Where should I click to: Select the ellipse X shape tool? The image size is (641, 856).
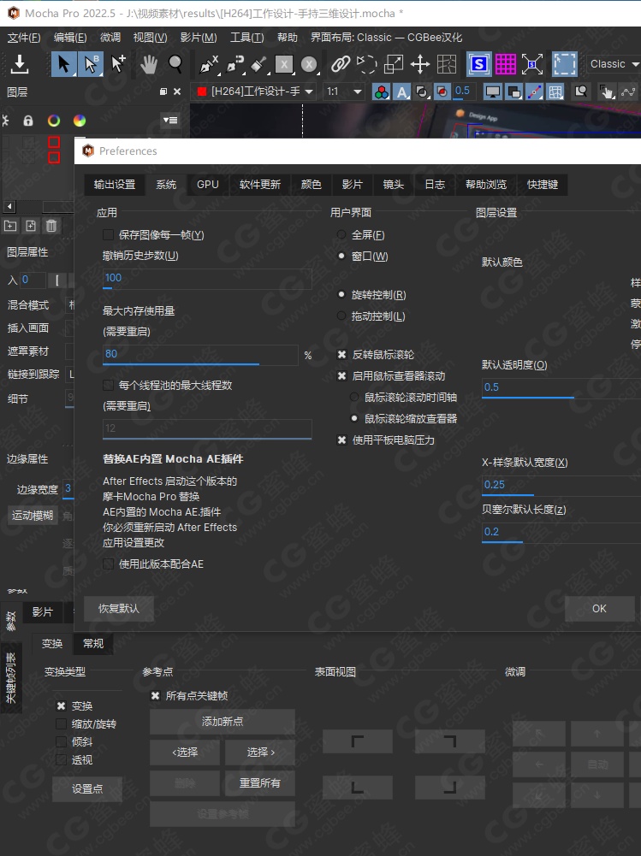[x=309, y=64]
